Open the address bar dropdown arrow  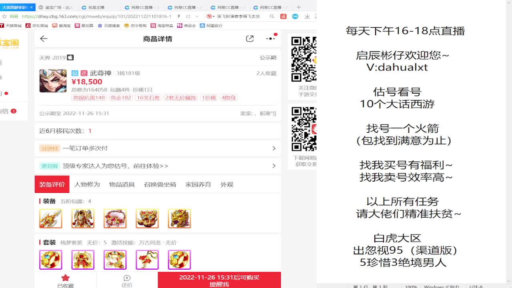(x=197, y=16)
